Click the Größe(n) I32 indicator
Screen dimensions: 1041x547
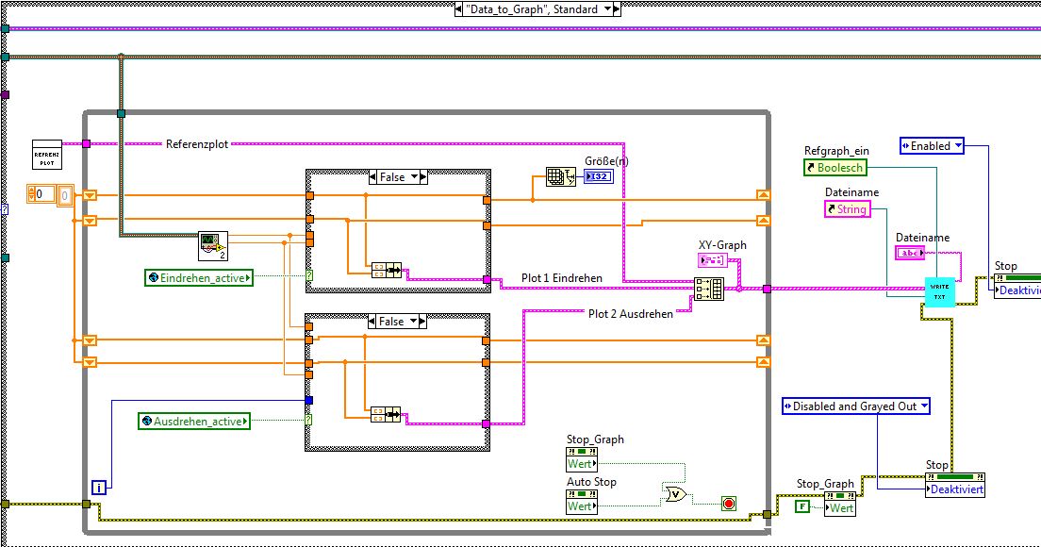tap(599, 176)
